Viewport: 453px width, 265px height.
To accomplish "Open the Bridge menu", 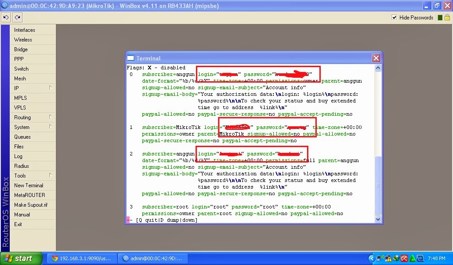I will click(x=33, y=49).
